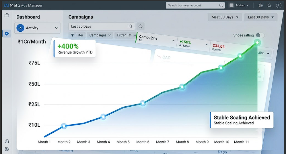Toggle the Shoee ratting switch
The width and height of the screenshot is (286, 154).
coord(260,35)
